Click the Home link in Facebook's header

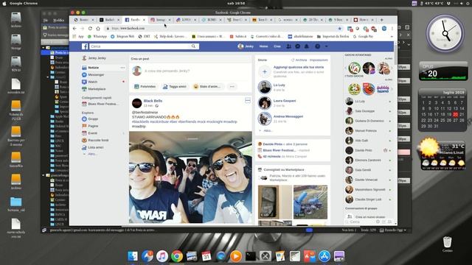coord(264,46)
